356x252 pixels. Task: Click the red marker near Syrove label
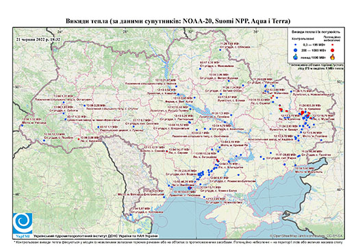click(166, 151)
